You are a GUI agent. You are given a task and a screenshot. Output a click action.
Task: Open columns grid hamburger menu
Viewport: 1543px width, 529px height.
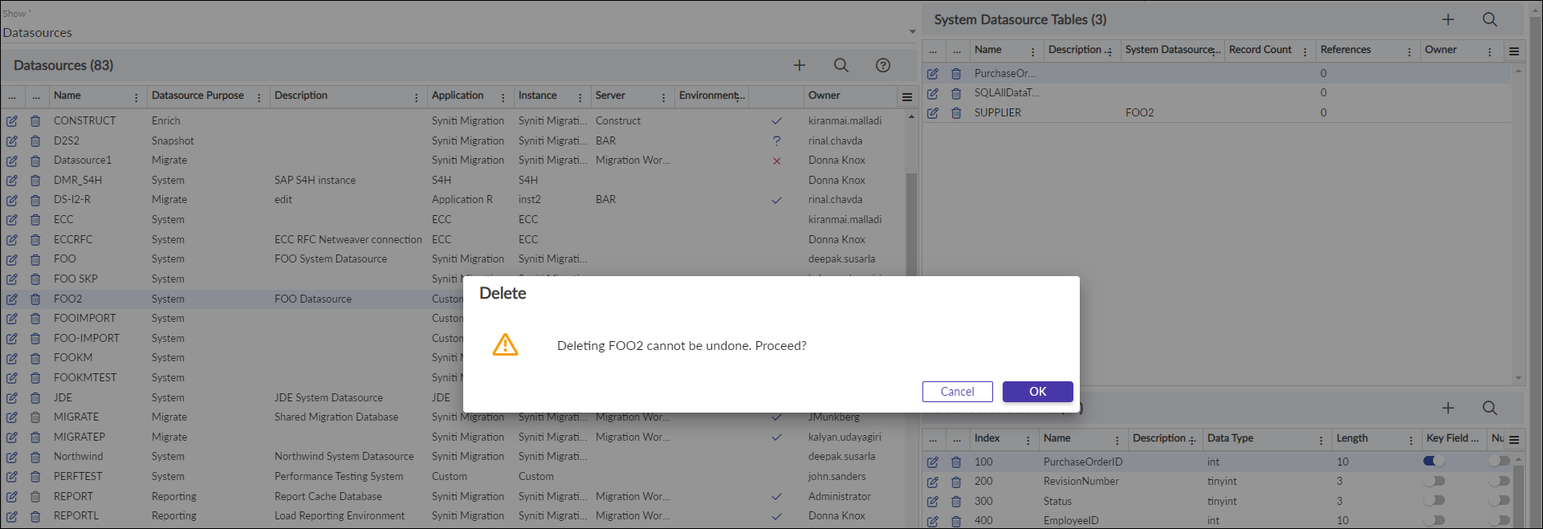point(1514,440)
